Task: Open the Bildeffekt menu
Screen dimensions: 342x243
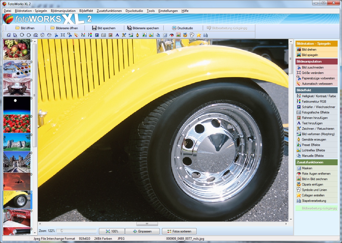Action: coord(86,11)
